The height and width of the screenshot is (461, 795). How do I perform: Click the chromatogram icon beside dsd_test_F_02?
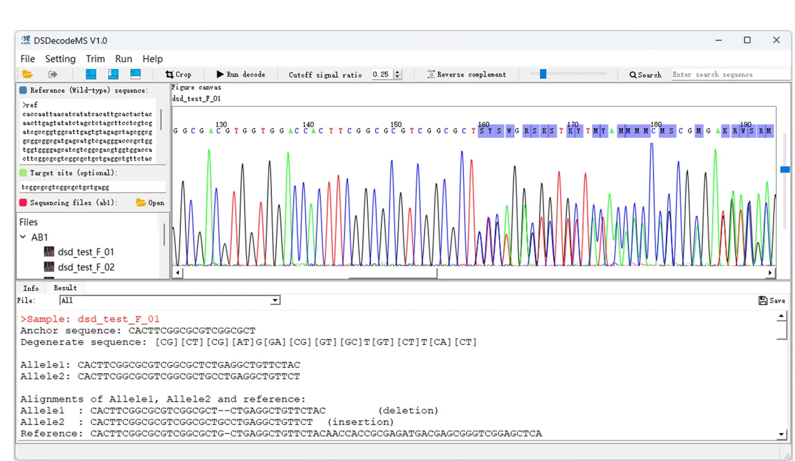click(x=49, y=267)
